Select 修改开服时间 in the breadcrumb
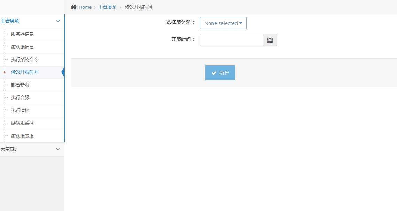Screen dimensions: 397x211 click(139, 7)
